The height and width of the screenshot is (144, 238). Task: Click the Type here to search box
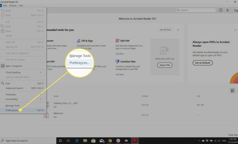28,141
